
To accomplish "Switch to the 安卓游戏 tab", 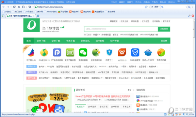I will coord(92,107).
